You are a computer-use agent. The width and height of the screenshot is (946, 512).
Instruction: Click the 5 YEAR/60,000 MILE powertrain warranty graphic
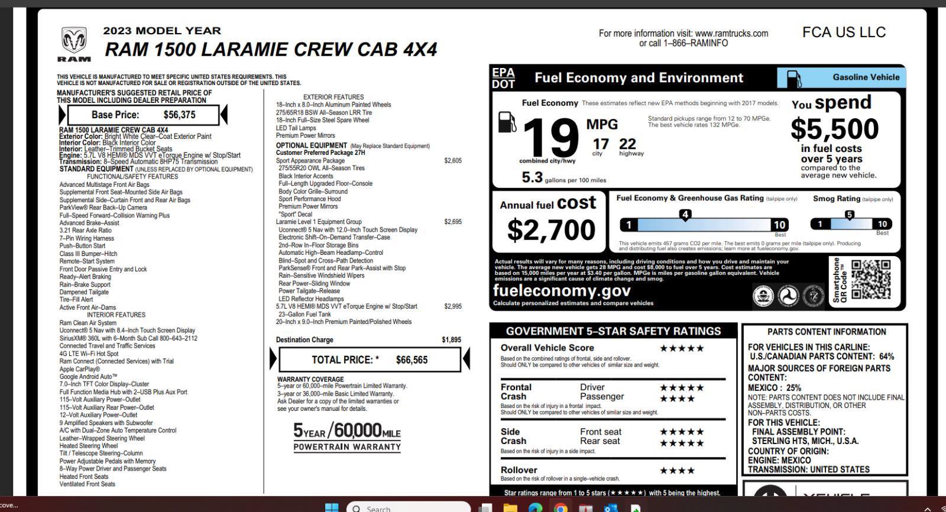347,437
